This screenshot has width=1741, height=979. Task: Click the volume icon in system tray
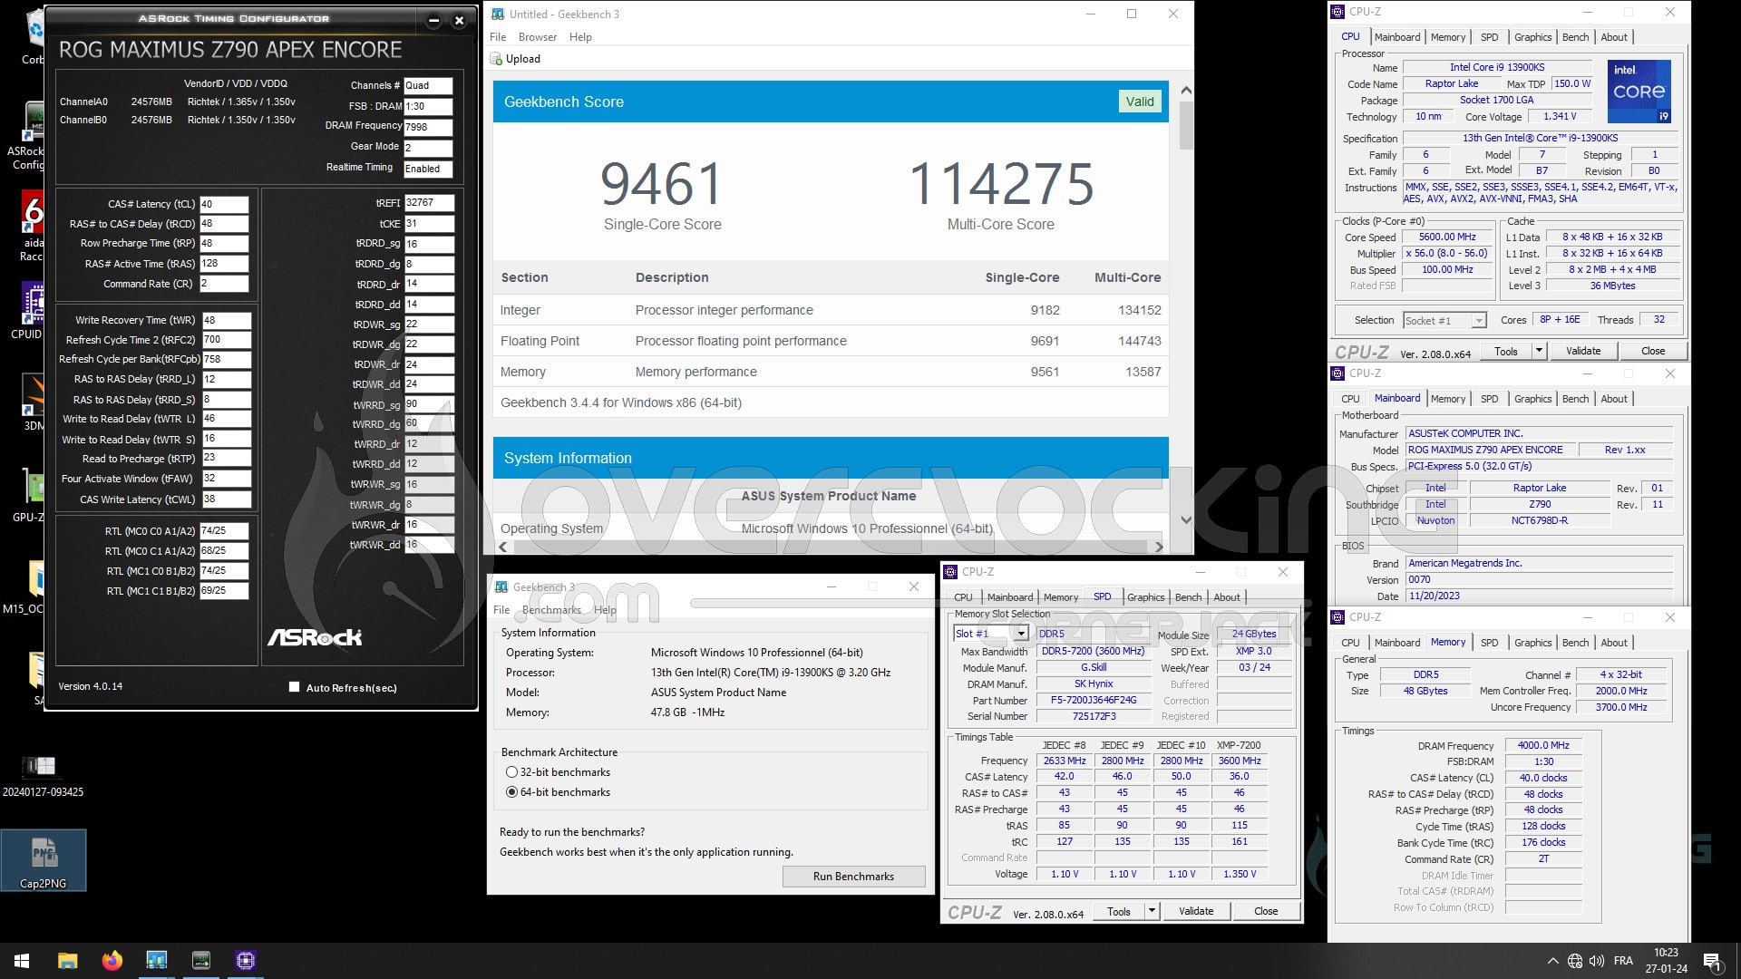tap(1597, 961)
